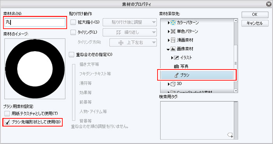Select 画像素材 in the save location tree
This screenshot has height=144, width=273.
click(185, 49)
